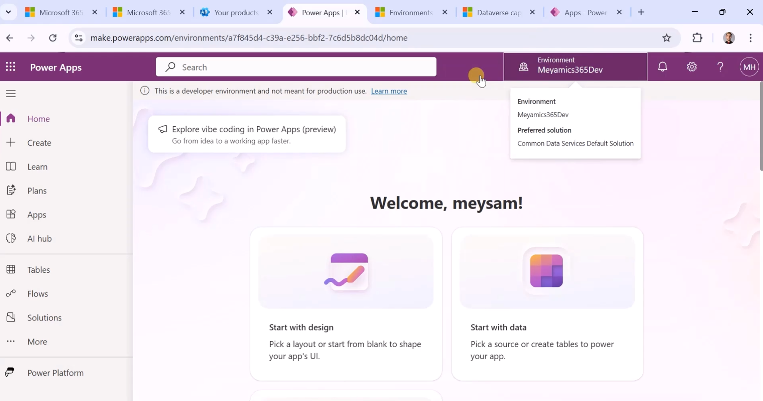Open the notifications bell

point(663,67)
